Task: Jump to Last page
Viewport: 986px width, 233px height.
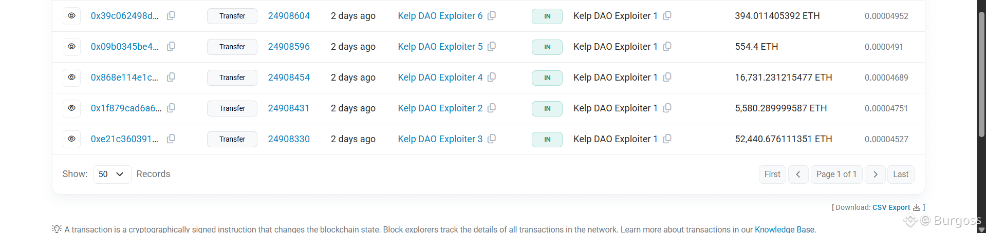Action: pos(901,174)
